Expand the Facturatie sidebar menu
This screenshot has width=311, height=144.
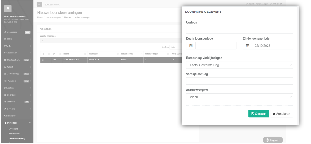(x=17, y=116)
